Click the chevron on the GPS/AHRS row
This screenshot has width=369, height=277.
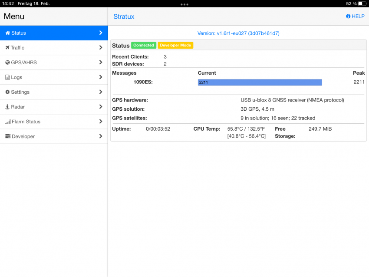[101, 62]
